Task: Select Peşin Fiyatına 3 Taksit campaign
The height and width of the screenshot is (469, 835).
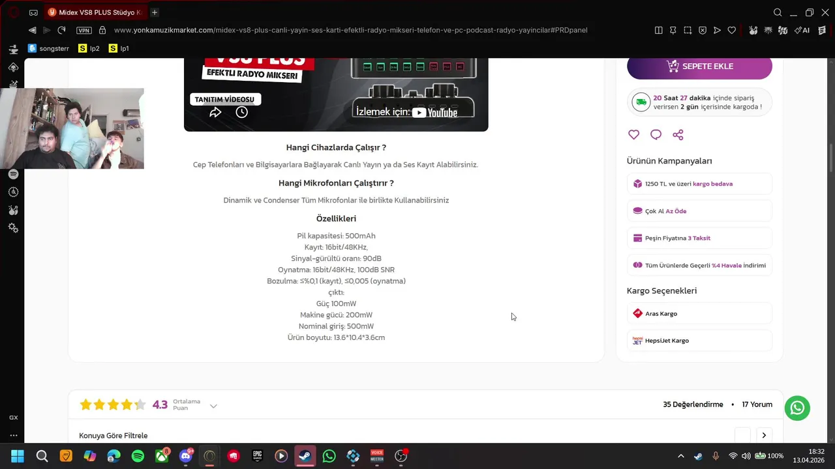Action: click(699, 238)
